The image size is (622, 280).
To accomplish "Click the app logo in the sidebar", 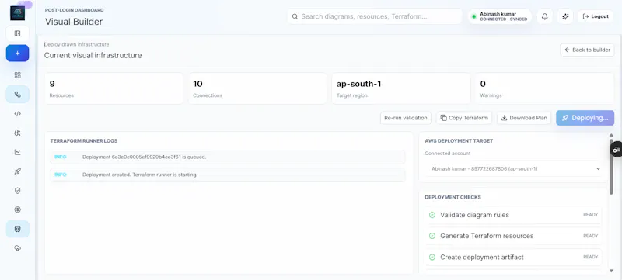I will point(17,13).
